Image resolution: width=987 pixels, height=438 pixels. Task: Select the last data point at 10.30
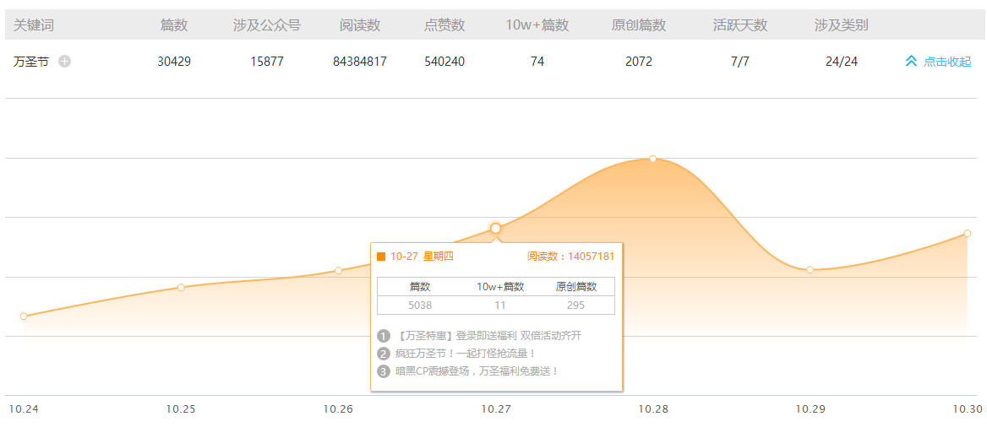pyautogui.click(x=967, y=234)
